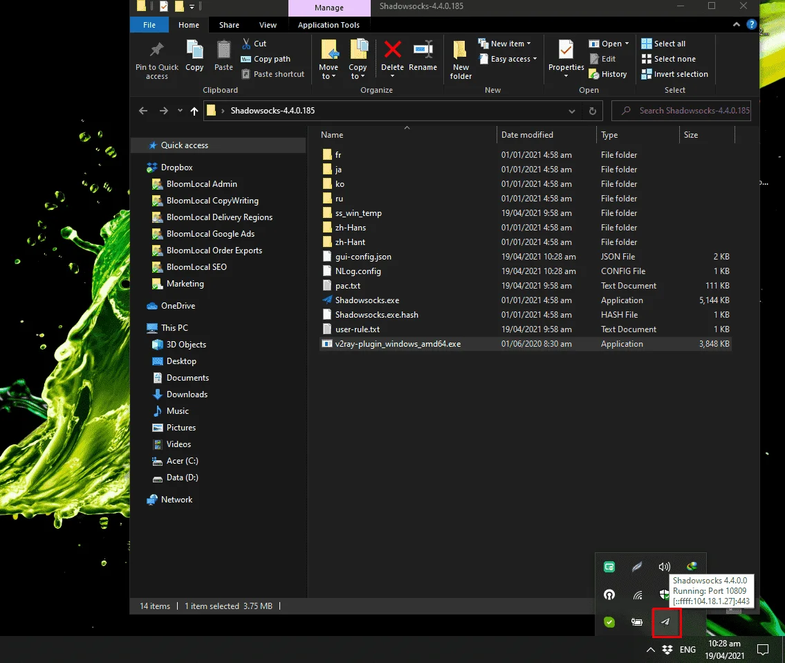Click the Pin to Quick access icon

click(157, 50)
